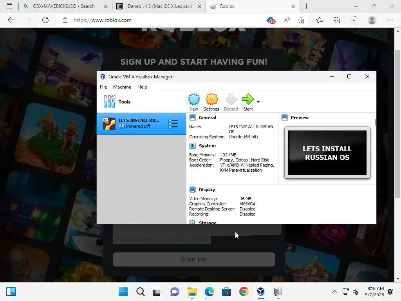The width and height of the screenshot is (401, 301).
Task: Open Task View on taskbar
Action: coord(157,292)
